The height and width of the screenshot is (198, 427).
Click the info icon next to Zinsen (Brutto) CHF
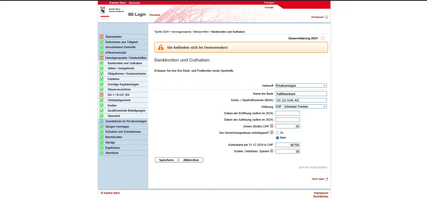click(272, 126)
